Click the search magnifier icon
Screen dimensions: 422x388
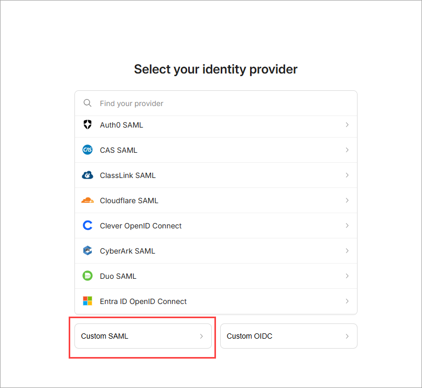pyautogui.click(x=88, y=103)
